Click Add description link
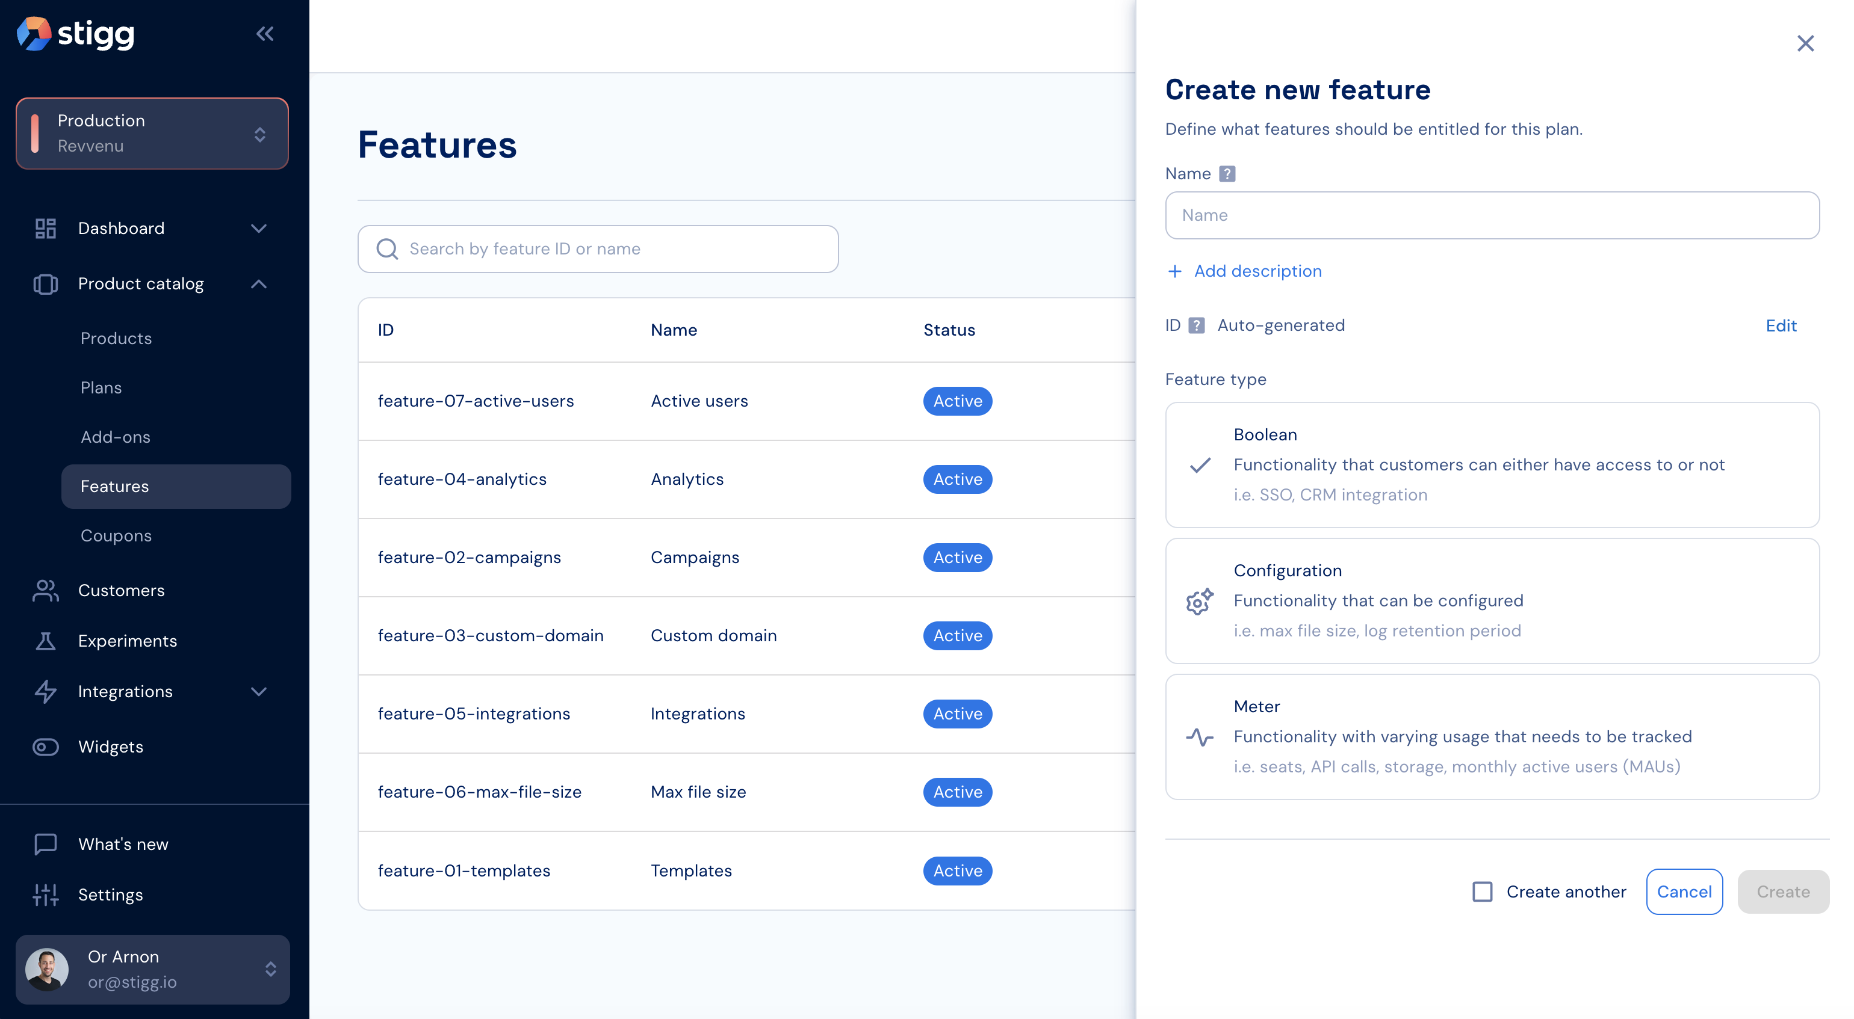The width and height of the screenshot is (1854, 1019). [1257, 271]
